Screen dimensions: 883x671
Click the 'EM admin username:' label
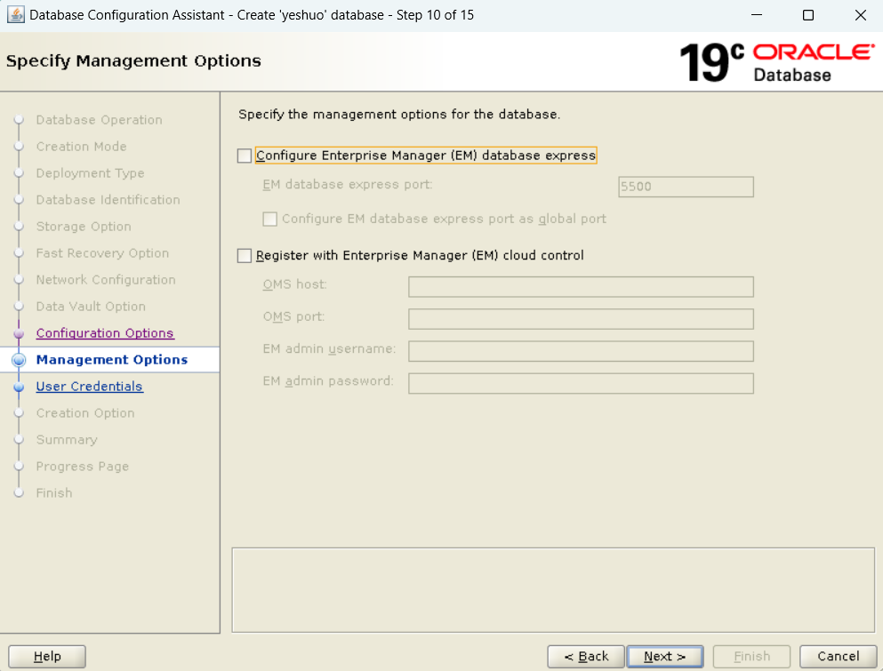[x=329, y=349]
